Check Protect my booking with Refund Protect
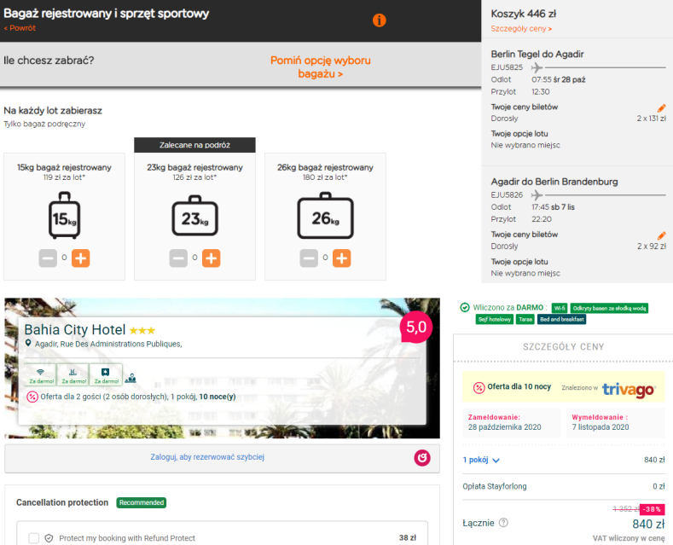The image size is (673, 545). [34, 538]
